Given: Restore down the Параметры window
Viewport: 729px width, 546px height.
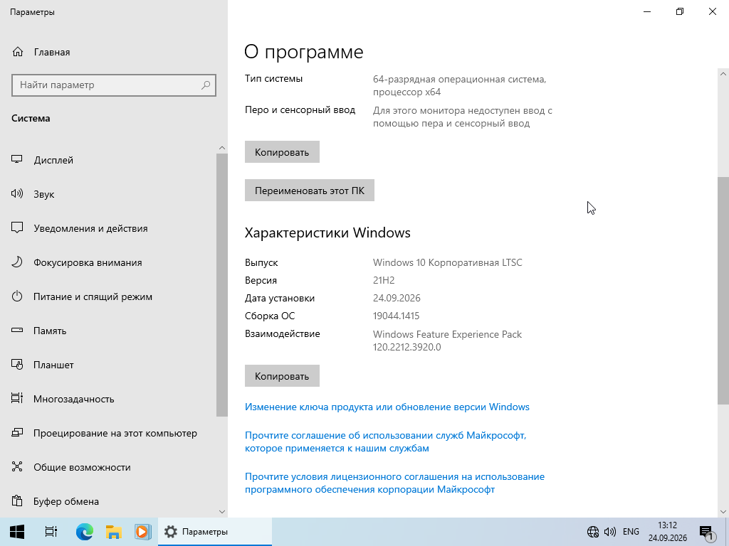Looking at the screenshot, I should pos(680,11).
